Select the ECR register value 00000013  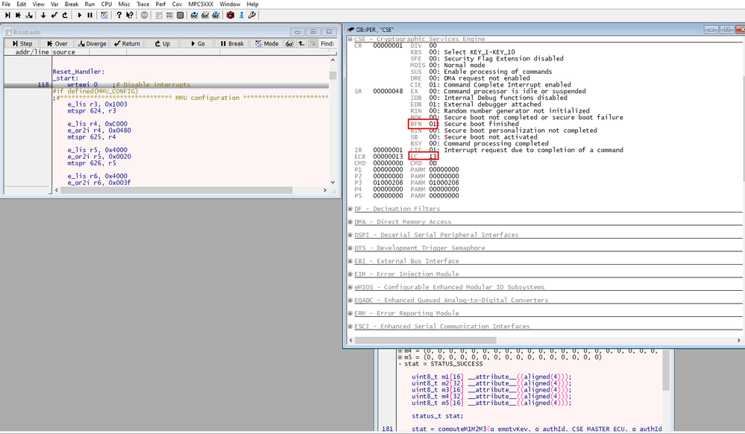[x=388, y=157]
